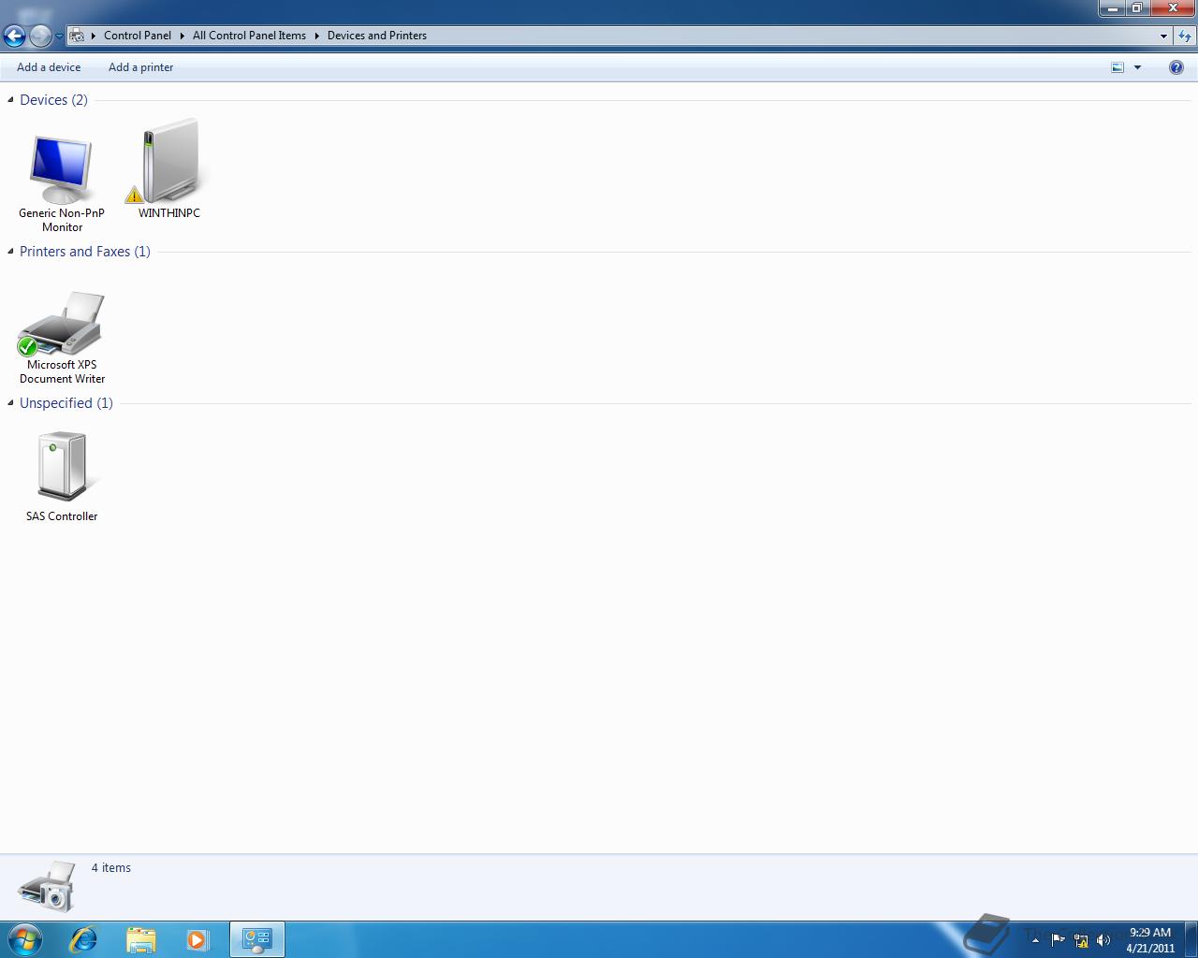Click the Devices and Printers breadcrumb
The image size is (1198, 958).
pyautogui.click(x=377, y=36)
